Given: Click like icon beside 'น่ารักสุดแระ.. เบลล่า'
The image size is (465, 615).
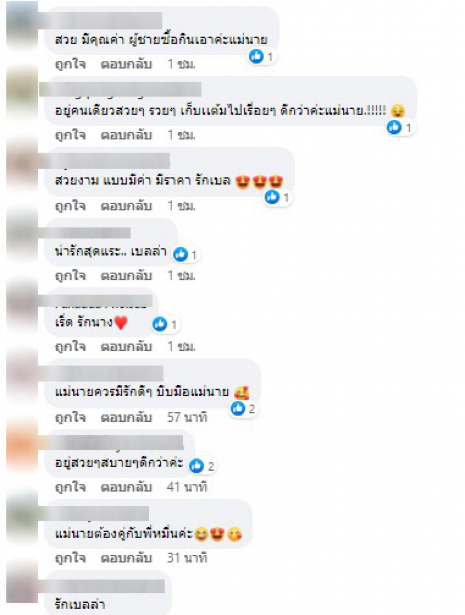Looking at the screenshot, I should (180, 254).
